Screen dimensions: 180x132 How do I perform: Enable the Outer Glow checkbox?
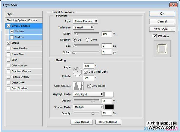point(8,83)
